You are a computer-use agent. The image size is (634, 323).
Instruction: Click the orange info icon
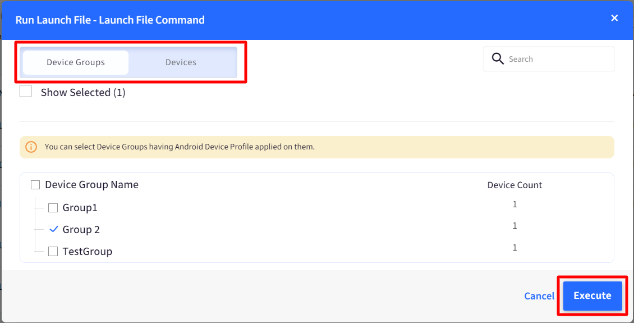pyautogui.click(x=31, y=147)
